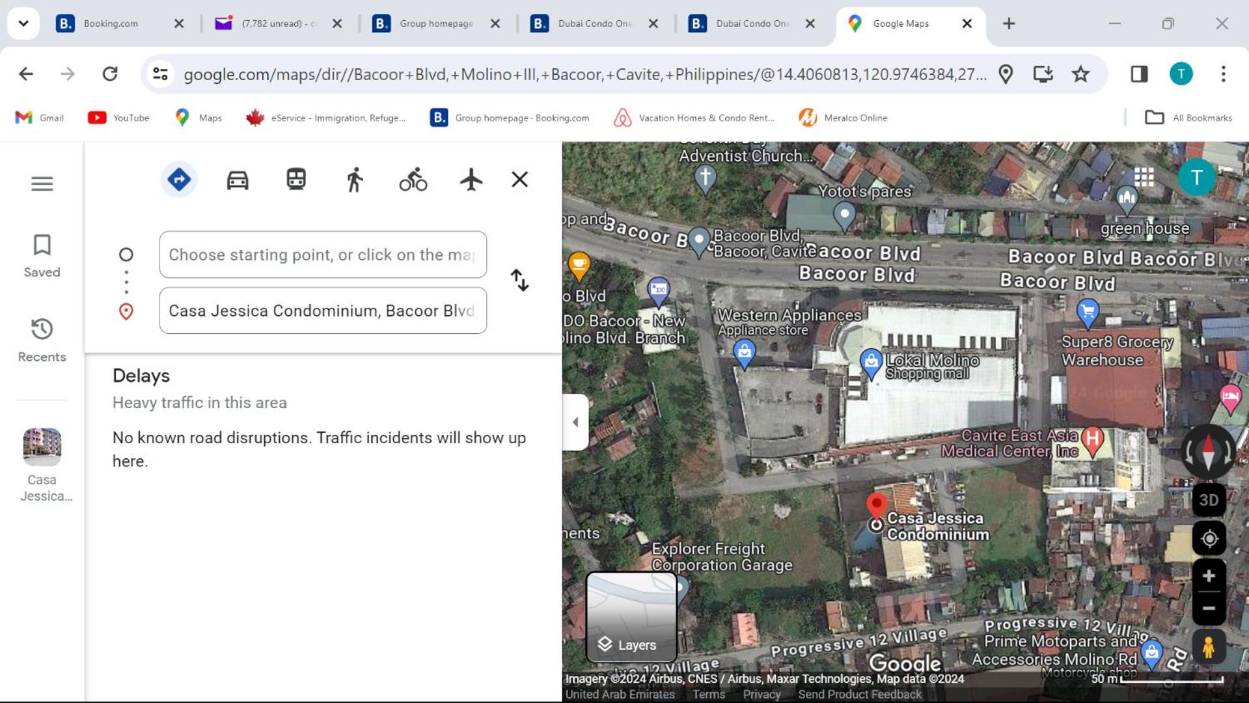1249x703 pixels.
Task: Zoom in on the map
Action: click(x=1209, y=576)
